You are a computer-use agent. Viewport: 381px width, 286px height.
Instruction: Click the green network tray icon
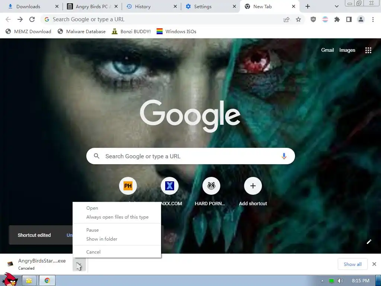pyautogui.click(x=332, y=281)
